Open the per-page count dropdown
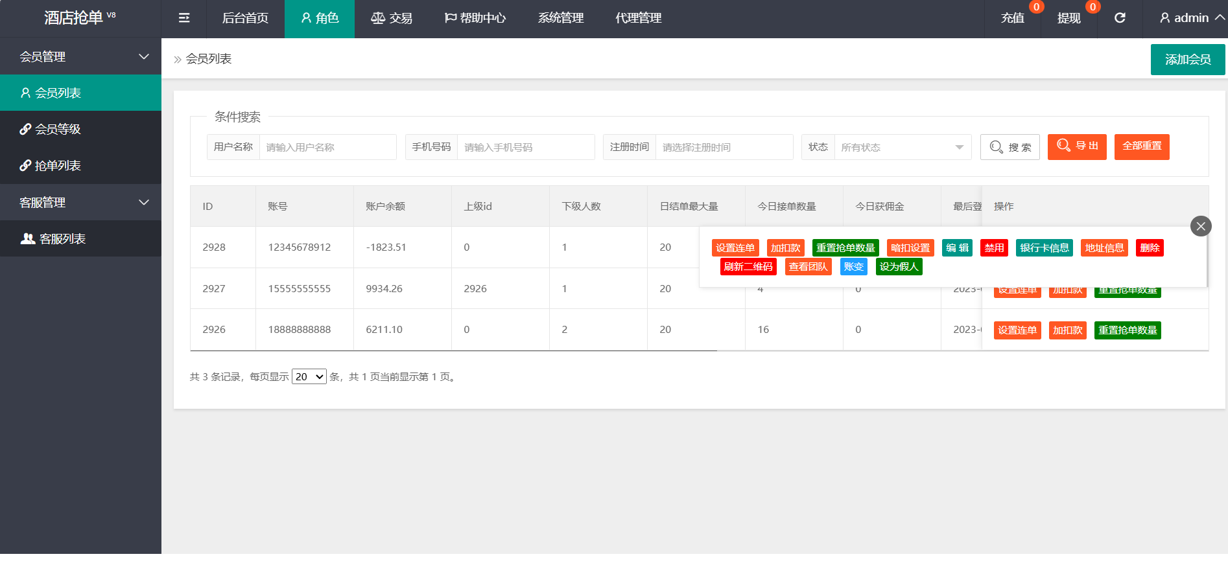This screenshot has height=561, width=1228. 309,377
